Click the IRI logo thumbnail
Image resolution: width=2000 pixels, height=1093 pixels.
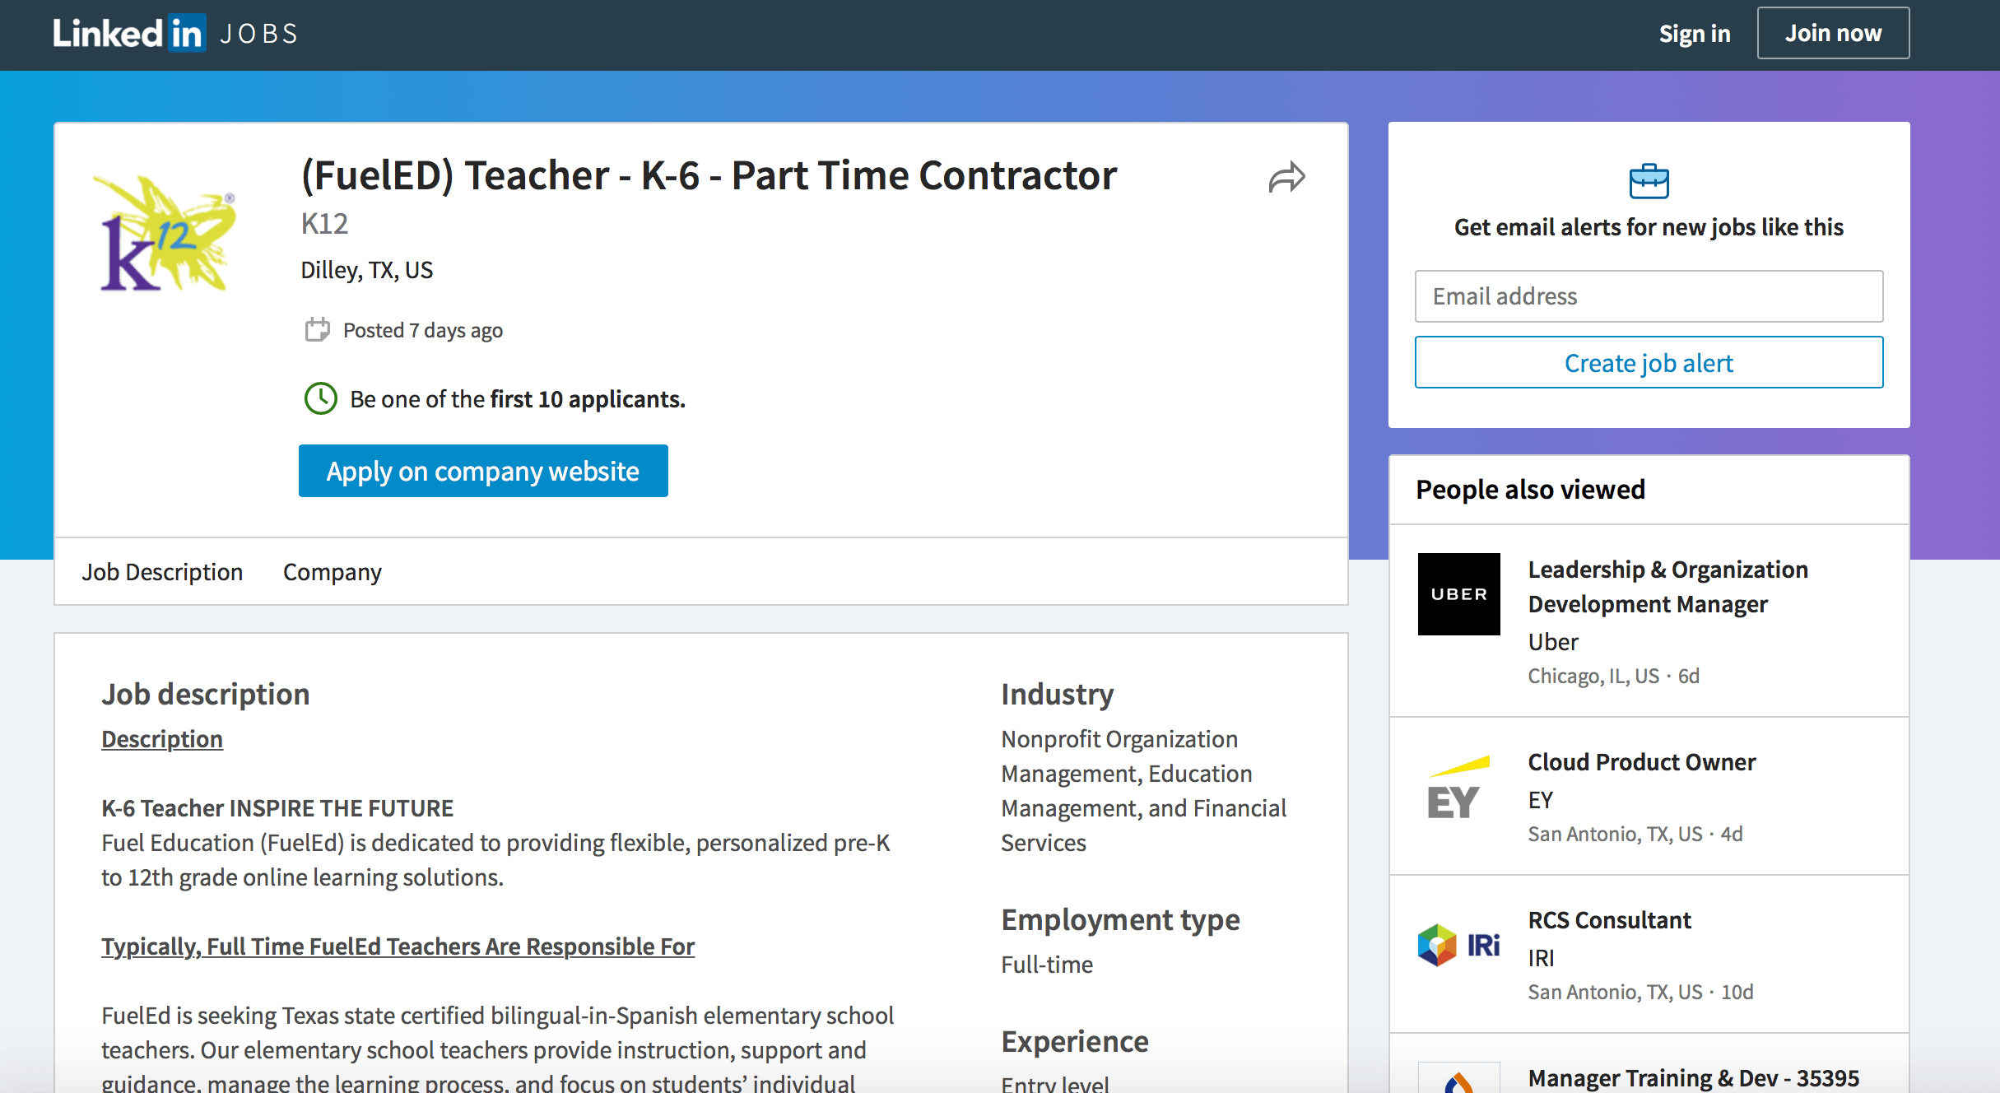tap(1458, 945)
